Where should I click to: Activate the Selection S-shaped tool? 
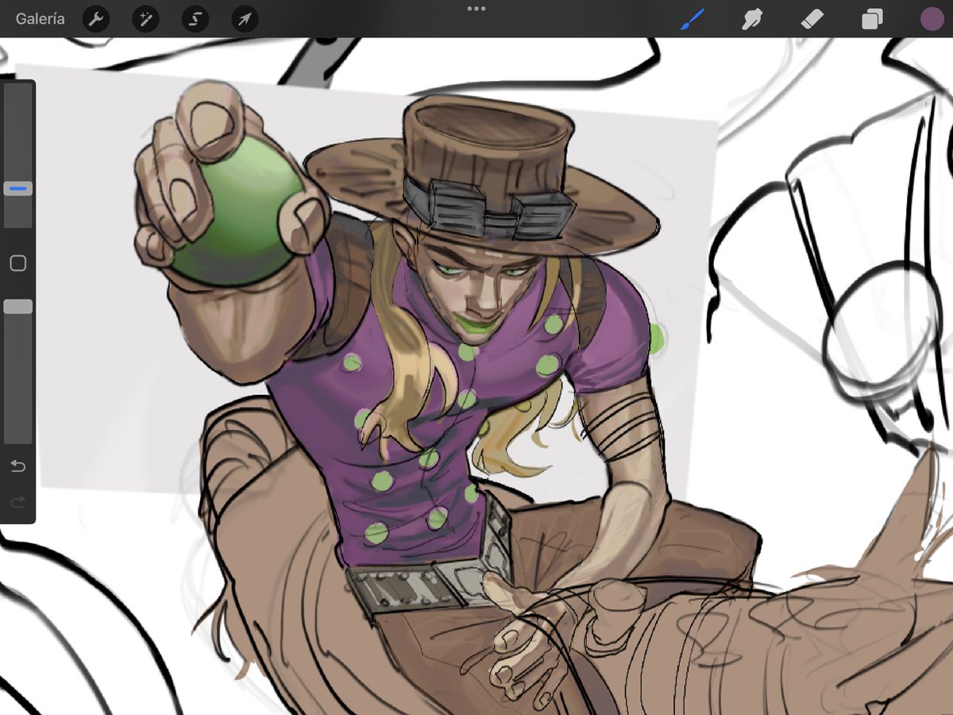(x=195, y=19)
